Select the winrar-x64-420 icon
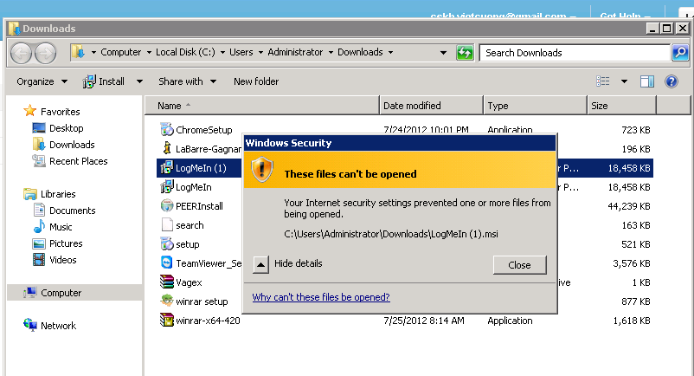This screenshot has width=694, height=376. [166, 321]
